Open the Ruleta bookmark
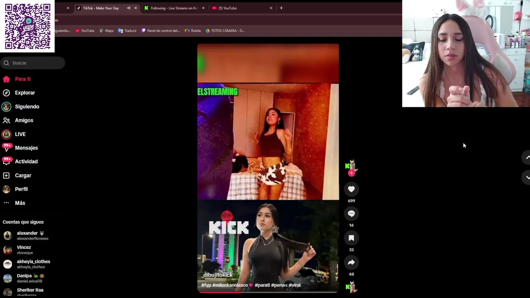 coord(193,31)
